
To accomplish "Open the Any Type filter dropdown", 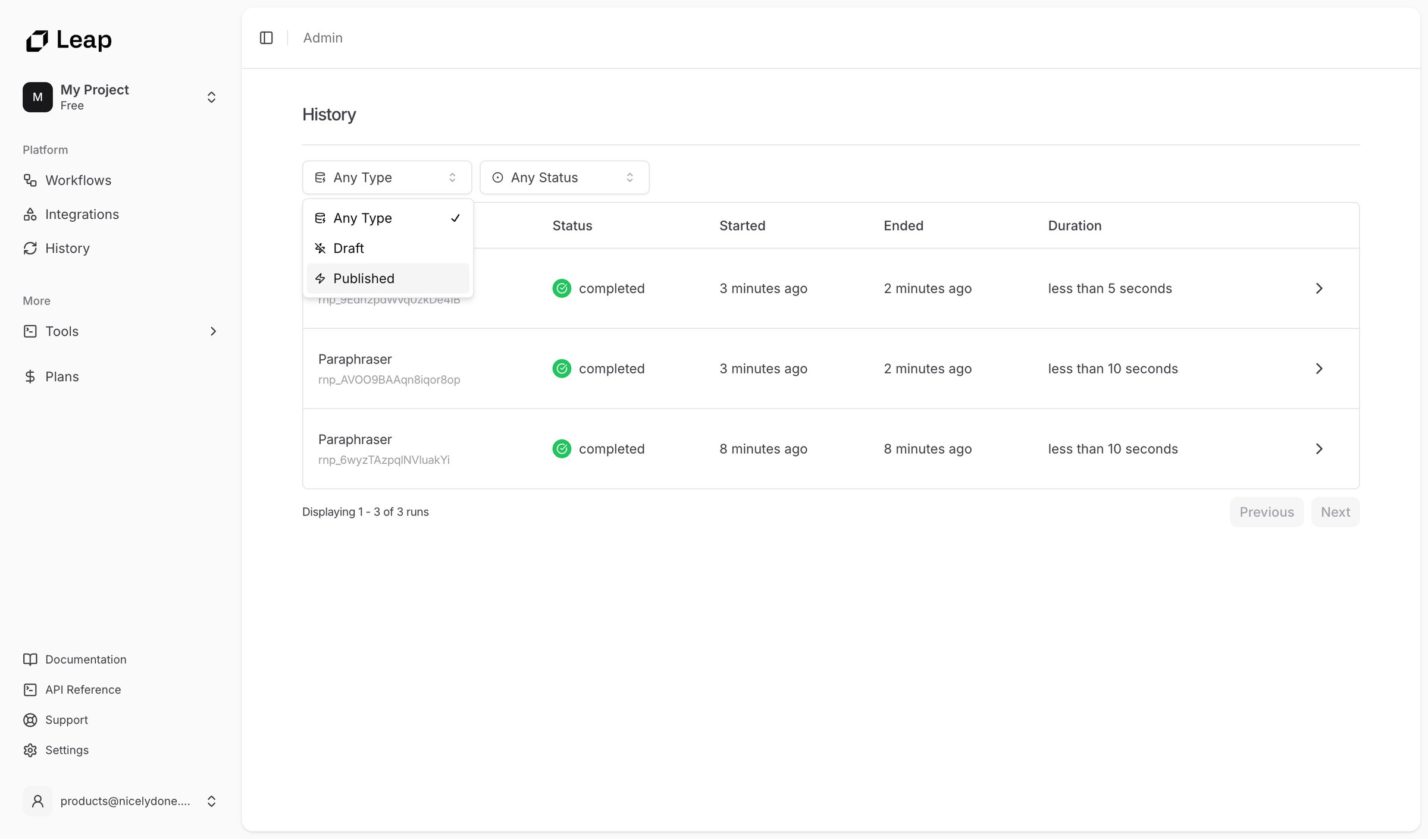I will pos(387,177).
